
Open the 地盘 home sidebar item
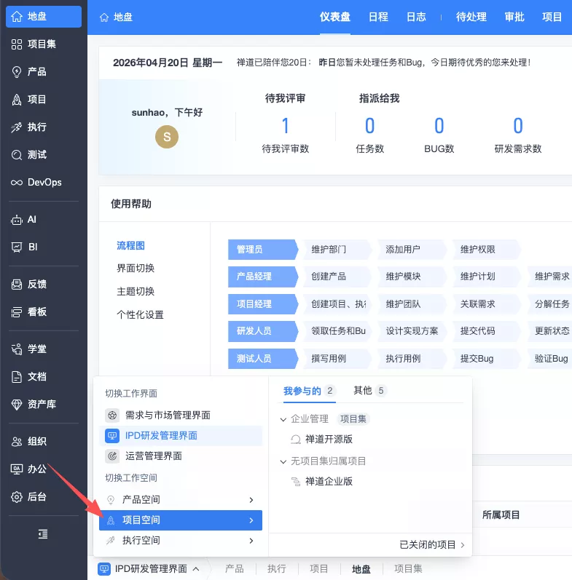(44, 17)
